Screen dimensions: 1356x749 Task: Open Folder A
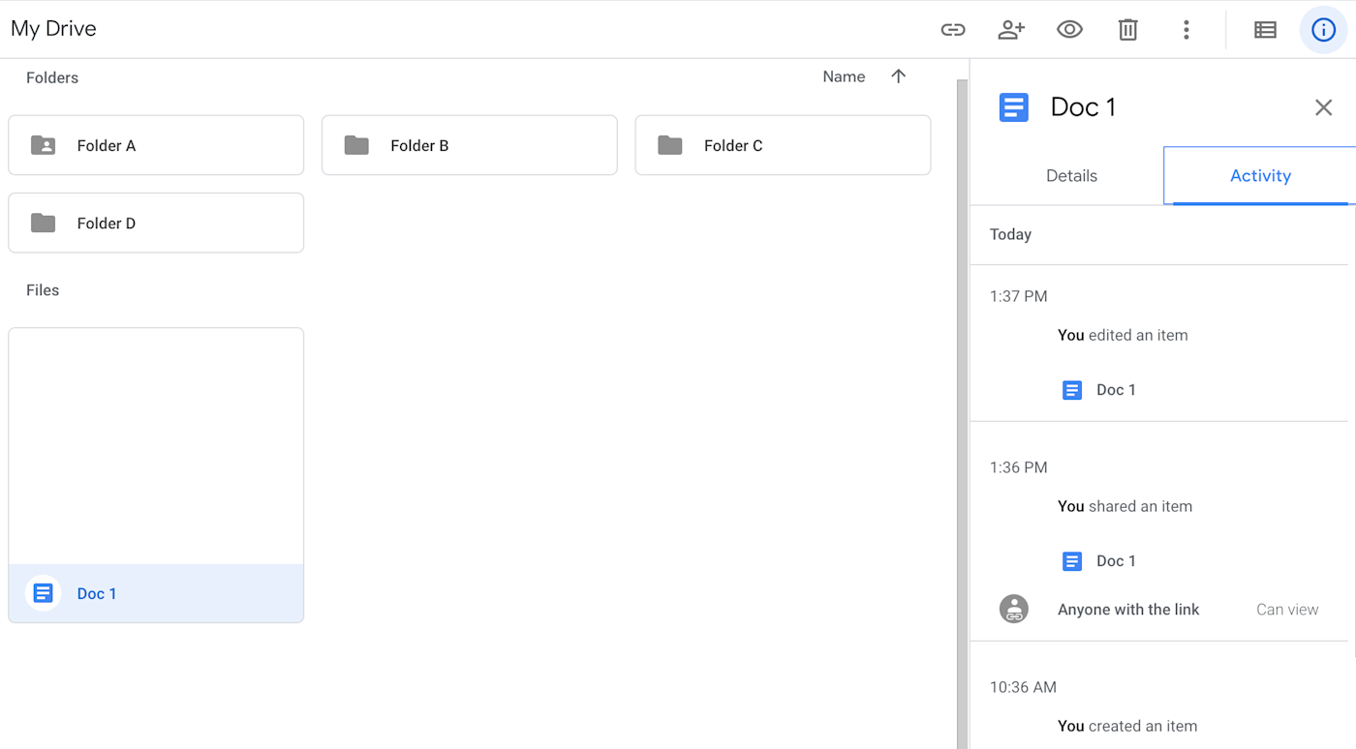(x=156, y=145)
